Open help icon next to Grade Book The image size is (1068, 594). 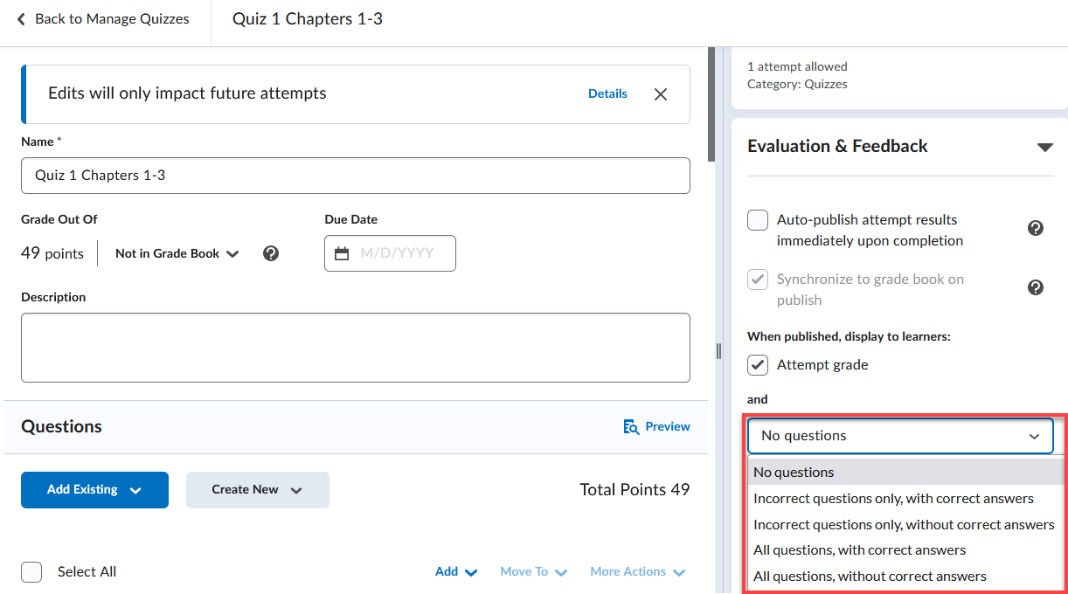coord(271,253)
